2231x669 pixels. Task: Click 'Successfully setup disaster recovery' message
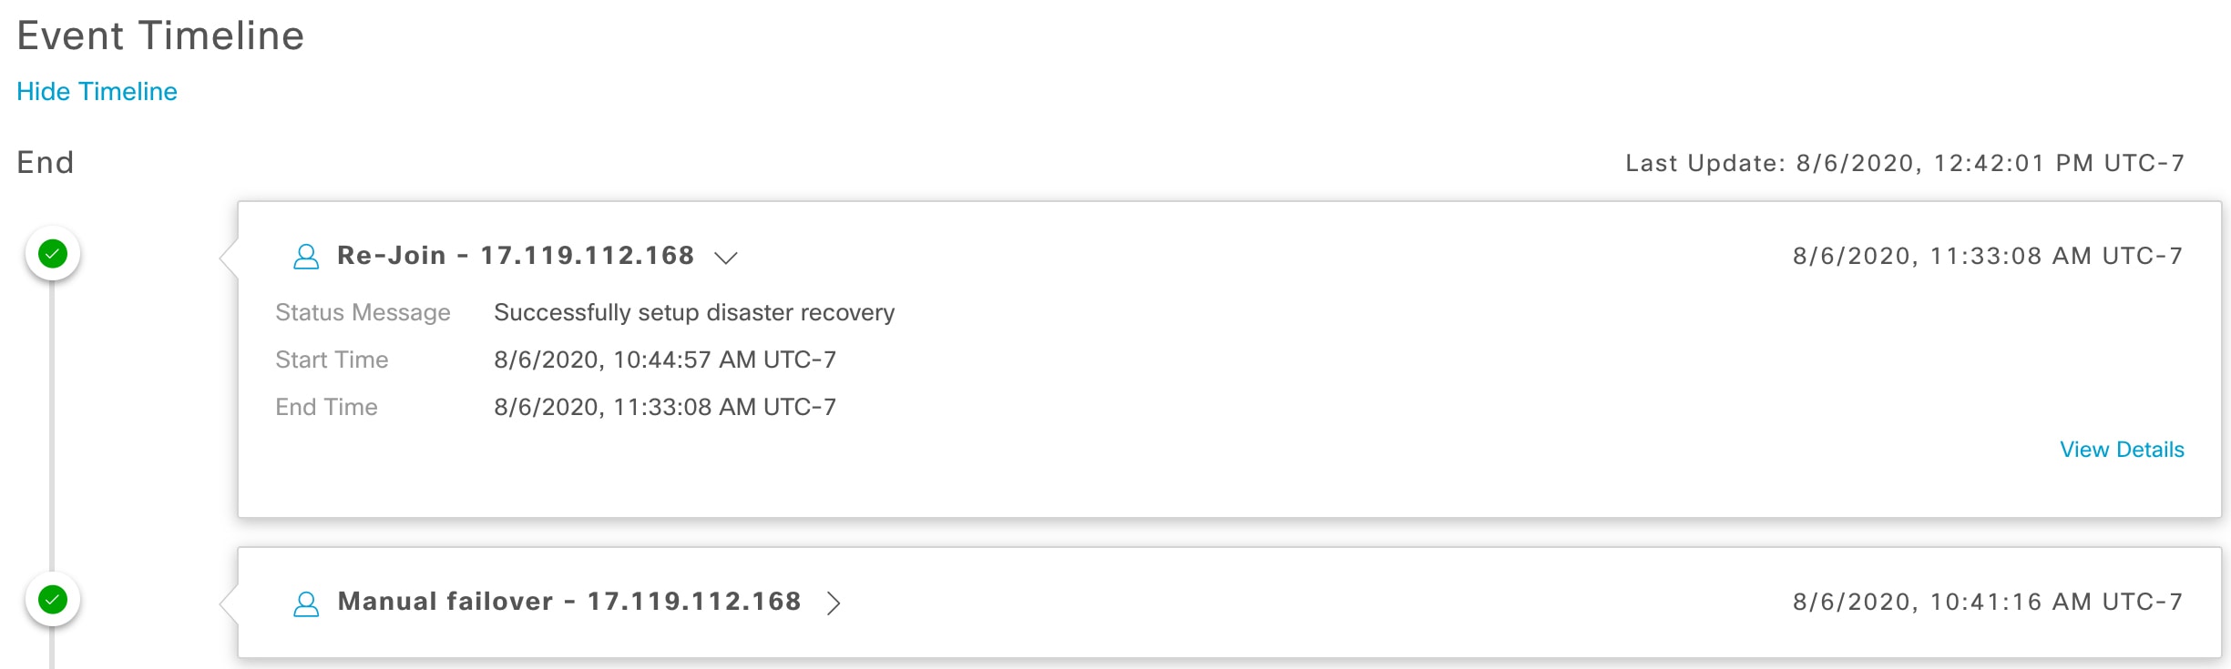(694, 313)
